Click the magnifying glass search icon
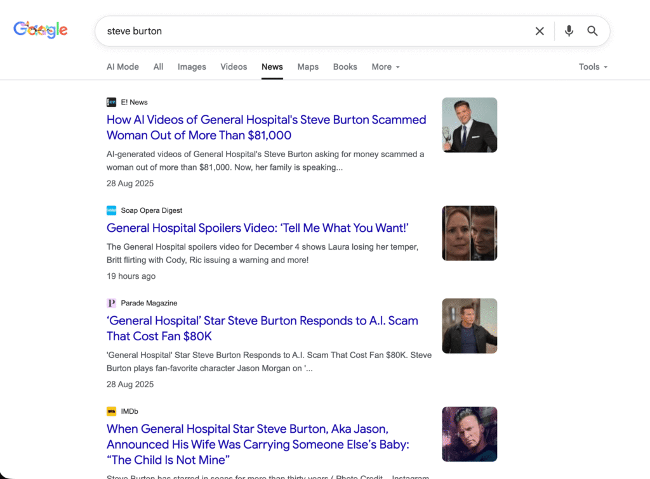Screen dimensions: 650x479 pos(592,31)
